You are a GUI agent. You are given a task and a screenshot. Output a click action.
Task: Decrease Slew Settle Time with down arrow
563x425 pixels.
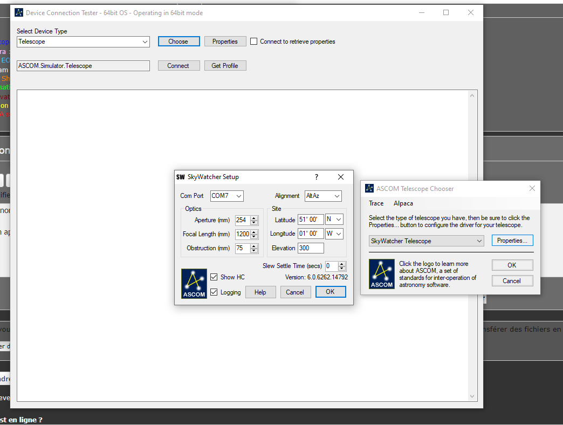point(342,269)
